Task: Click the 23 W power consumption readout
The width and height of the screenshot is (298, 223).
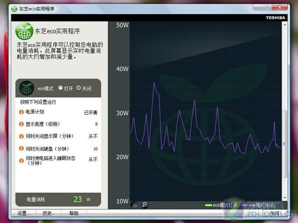Action: pyautogui.click(x=82, y=199)
